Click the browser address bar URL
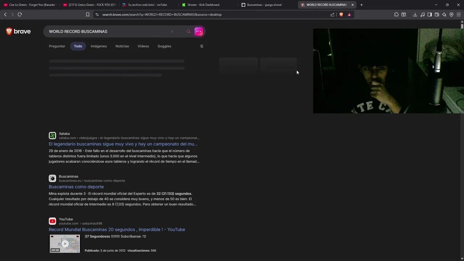Image resolution: width=464 pixels, height=261 pixels. pos(162,14)
